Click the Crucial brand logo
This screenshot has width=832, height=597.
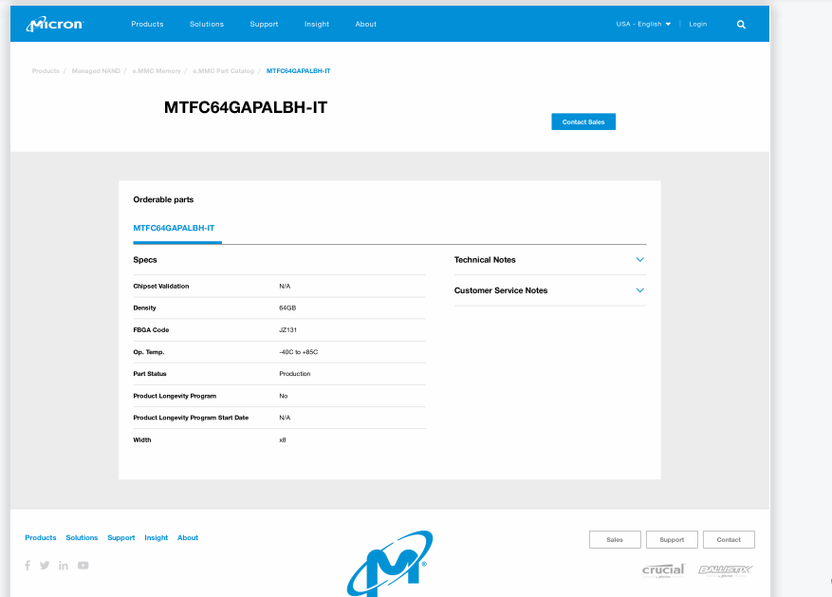[x=664, y=570]
